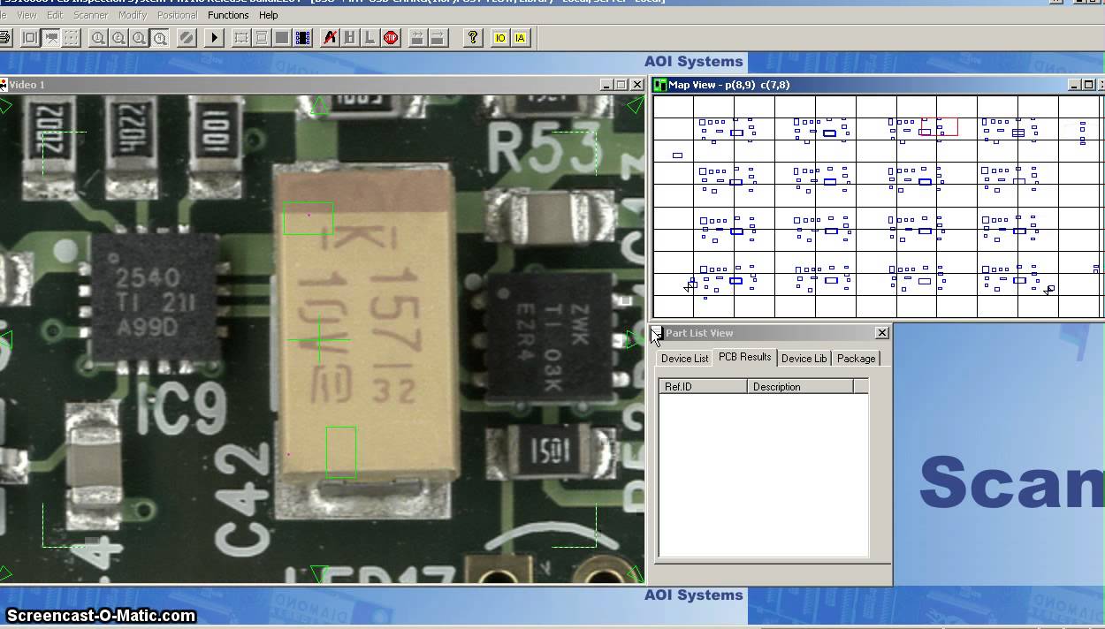Click the rectangle with corner handles icon
The height and width of the screenshot is (629, 1105).
pos(241,38)
